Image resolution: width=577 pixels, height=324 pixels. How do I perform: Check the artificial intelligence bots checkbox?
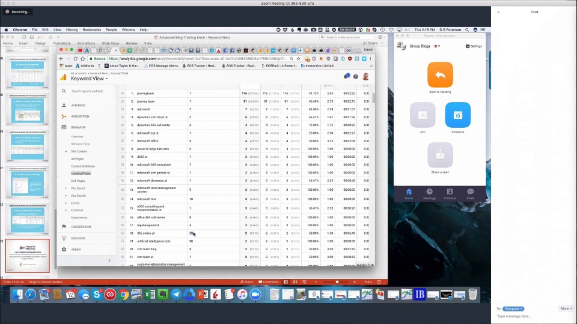point(123,241)
